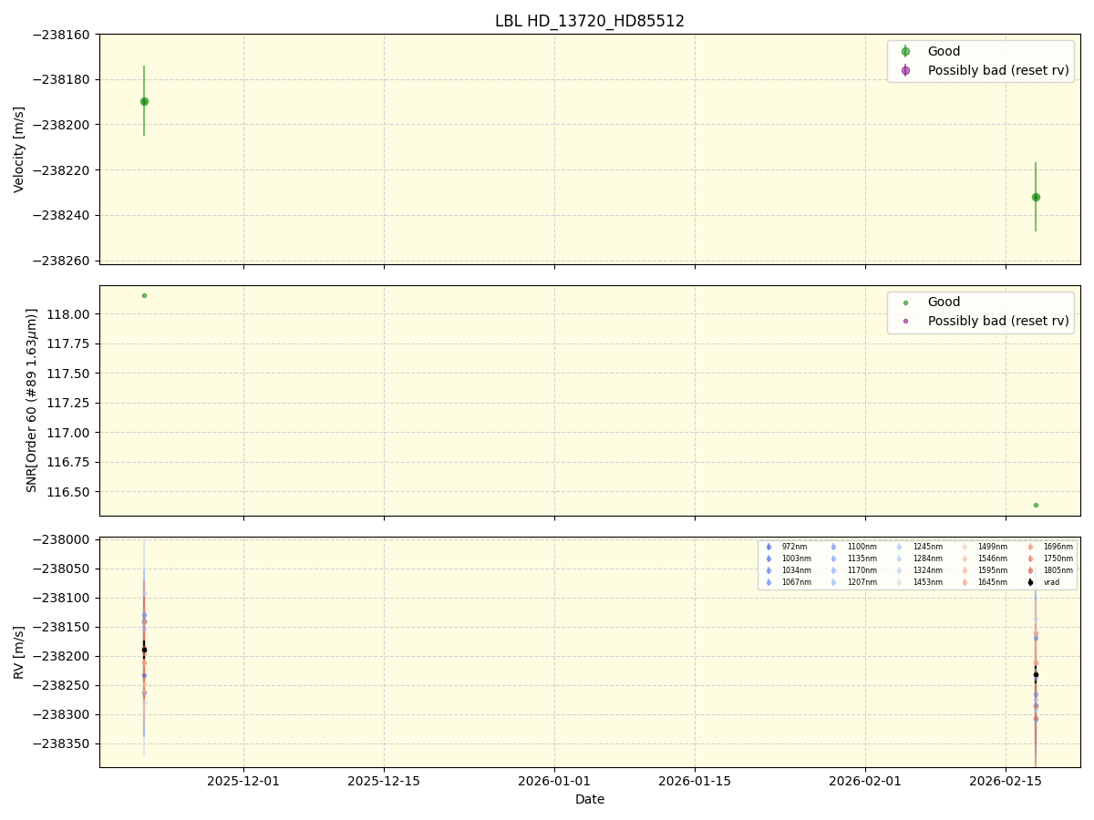Image resolution: width=1094 pixels, height=820 pixels.
Task: Click the Velocity [m/s] axis label
Action: pos(19,149)
